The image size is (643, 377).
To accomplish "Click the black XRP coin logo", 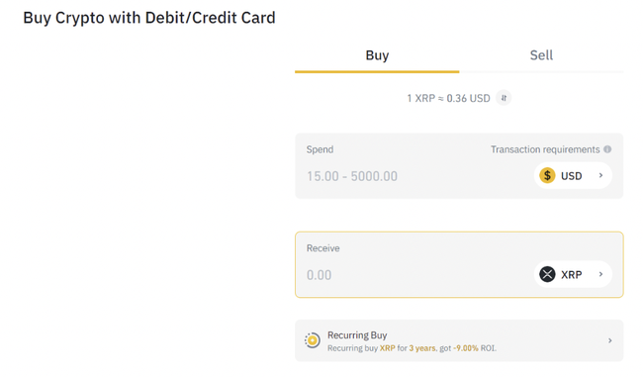I will tap(547, 274).
